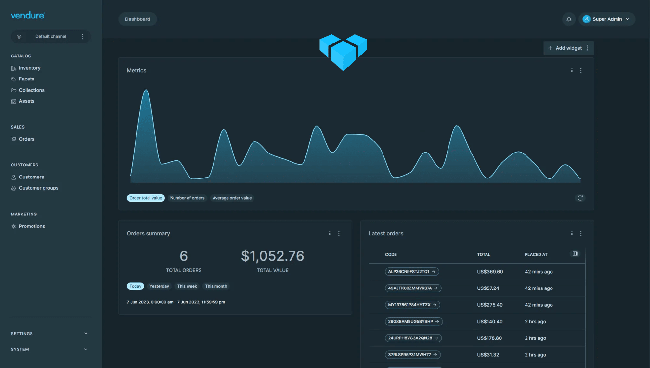Click the Vendure logo
This screenshot has width=650, height=368.
click(28, 15)
